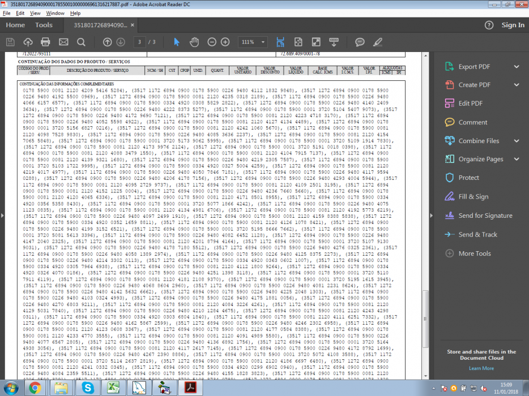The height and width of the screenshot is (396, 529).
Task: Click the Fill & Sign pen icon
Action: click(x=449, y=196)
